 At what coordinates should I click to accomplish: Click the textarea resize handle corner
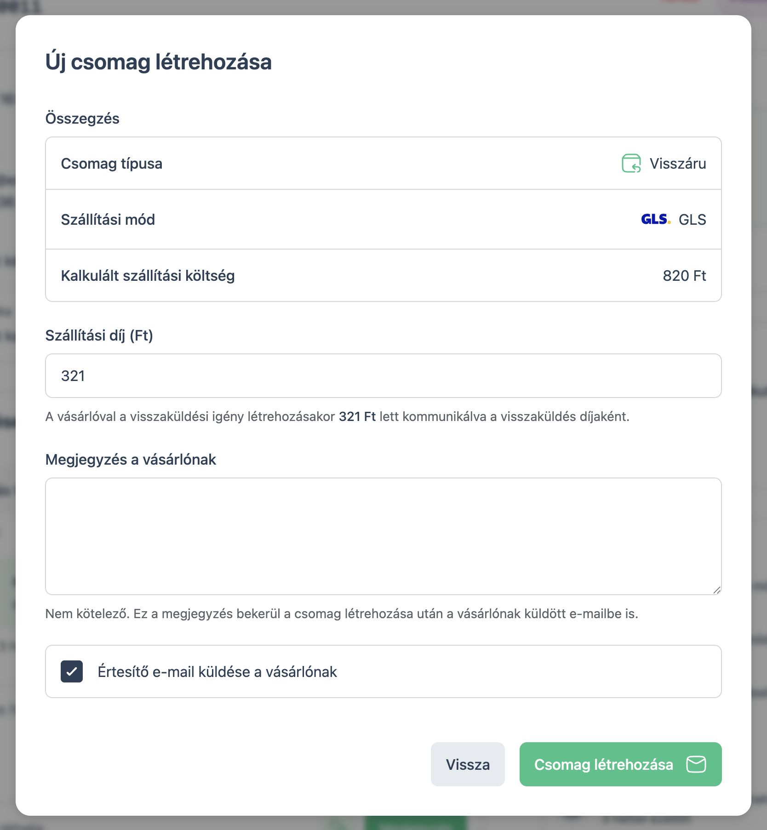tap(717, 590)
